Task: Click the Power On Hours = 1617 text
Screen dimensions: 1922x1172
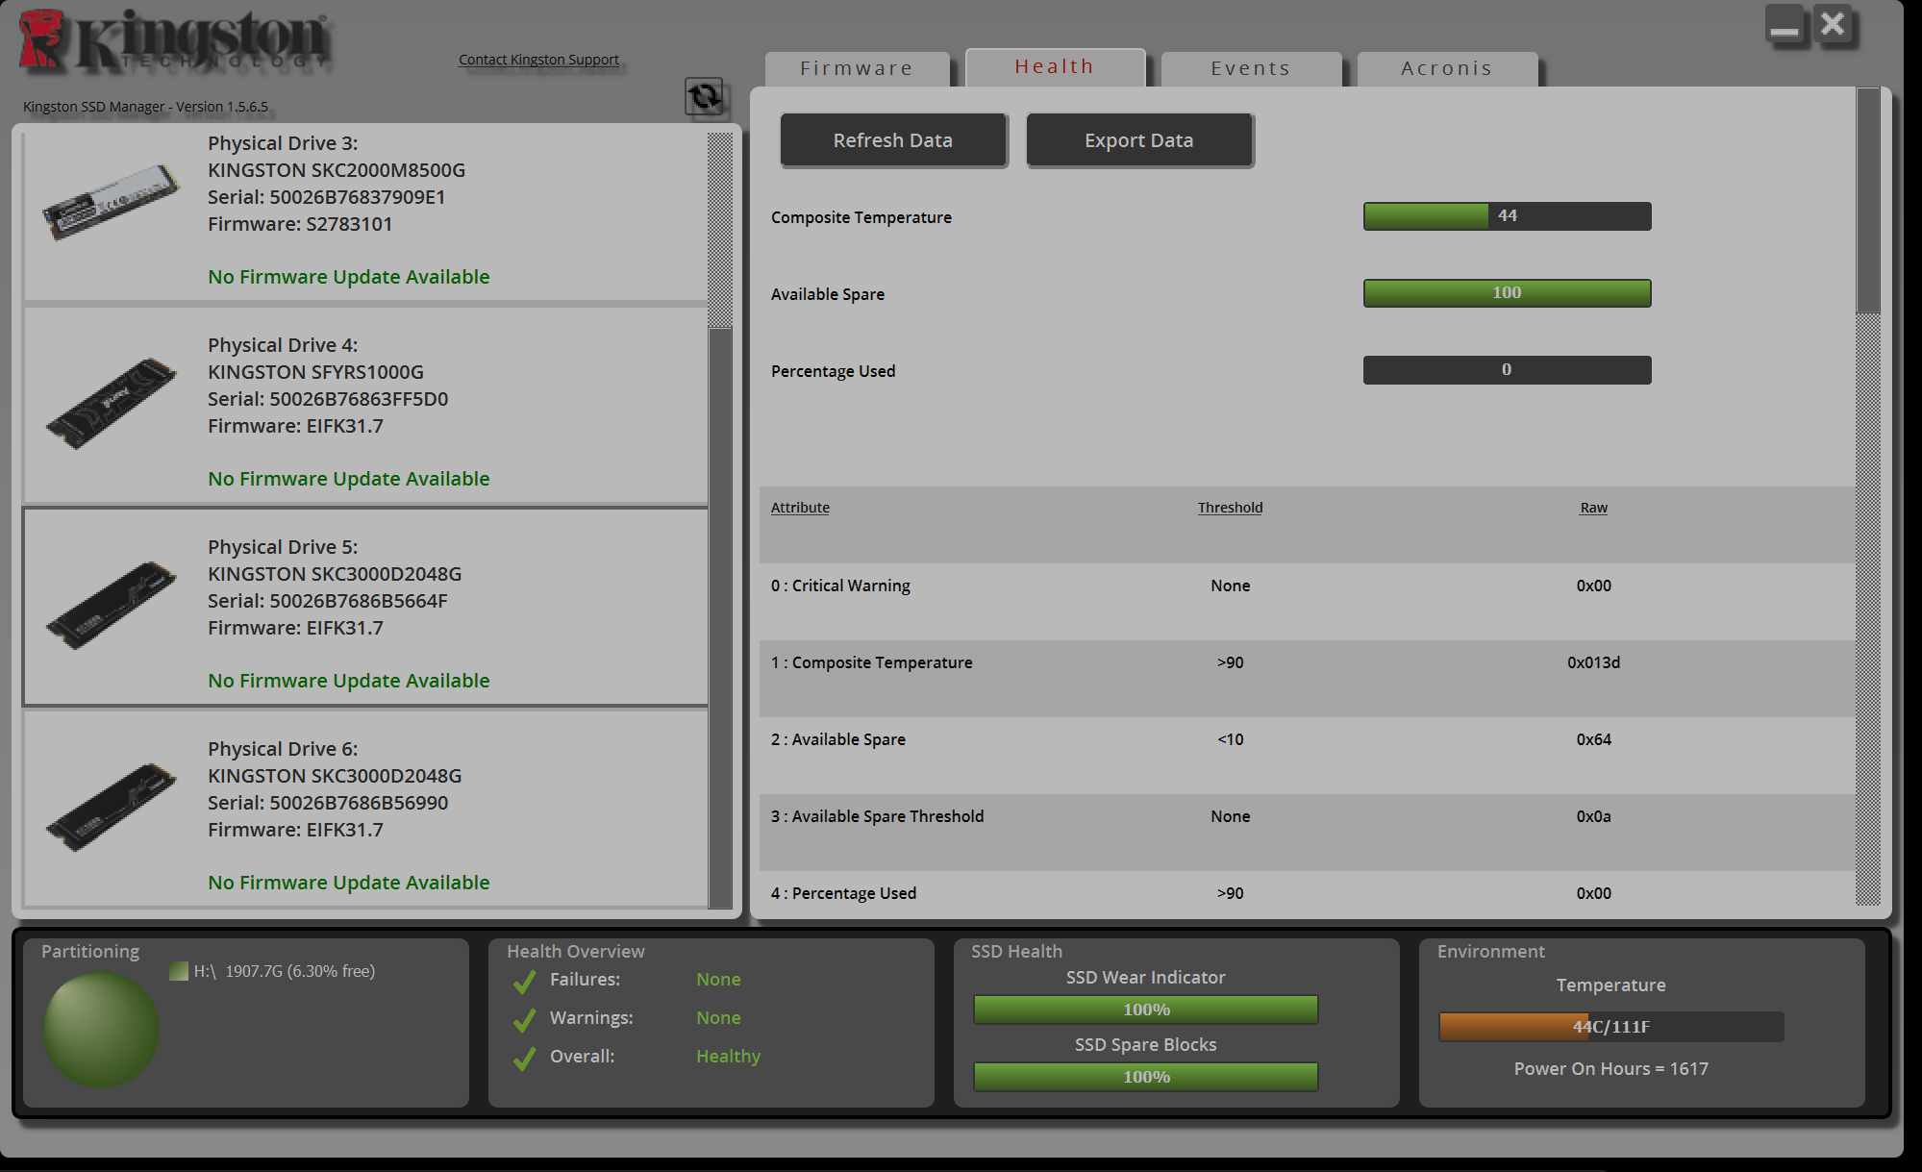Action: [x=1611, y=1069]
